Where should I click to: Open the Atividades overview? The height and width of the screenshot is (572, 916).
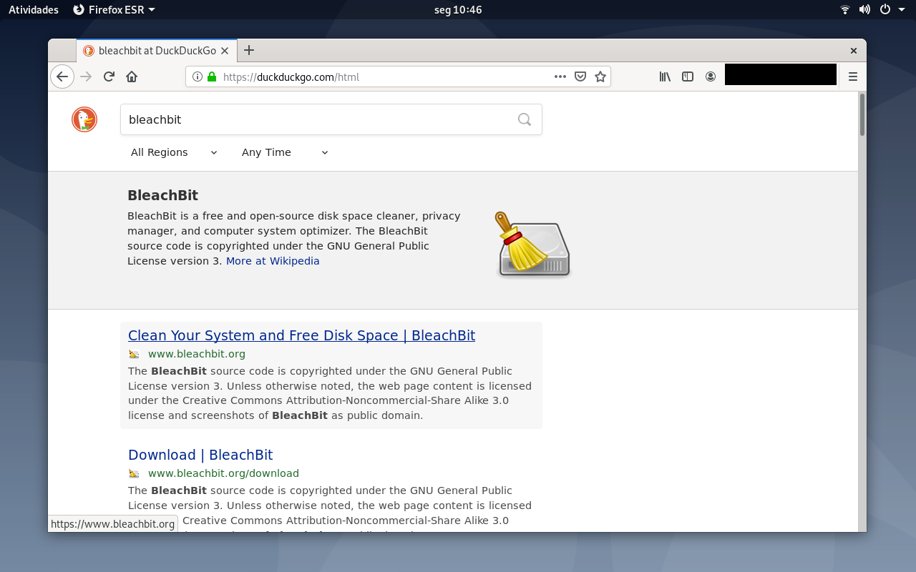(34, 9)
